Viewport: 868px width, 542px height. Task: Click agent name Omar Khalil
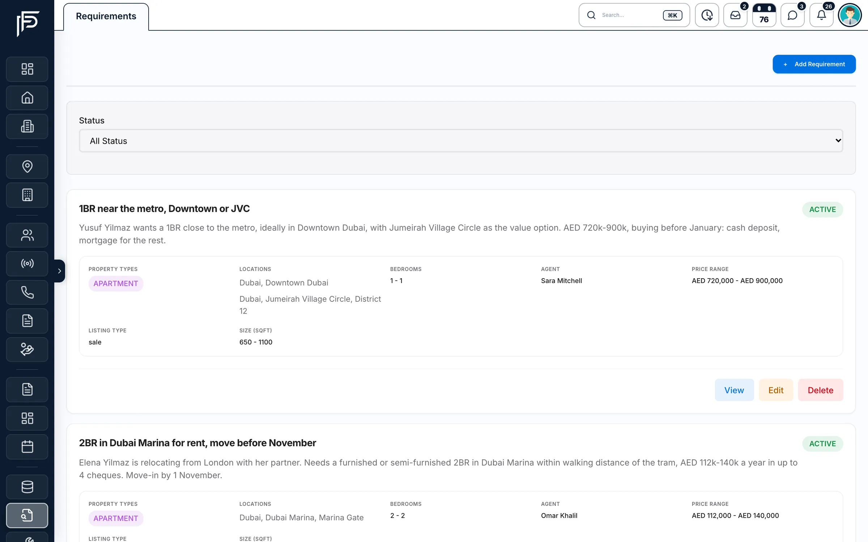[x=559, y=516]
